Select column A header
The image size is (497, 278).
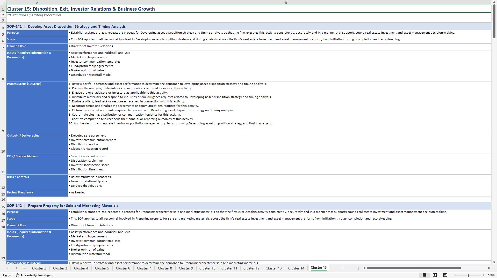[x=37, y=3]
